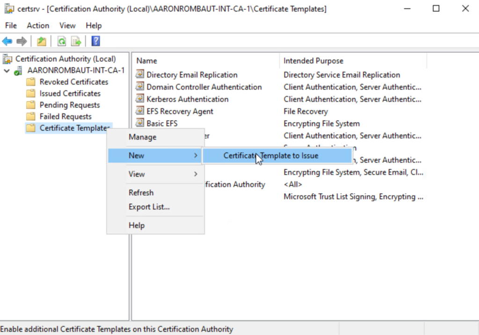This screenshot has height=335, width=479.
Task: Click the Name column header
Action: [146, 61]
